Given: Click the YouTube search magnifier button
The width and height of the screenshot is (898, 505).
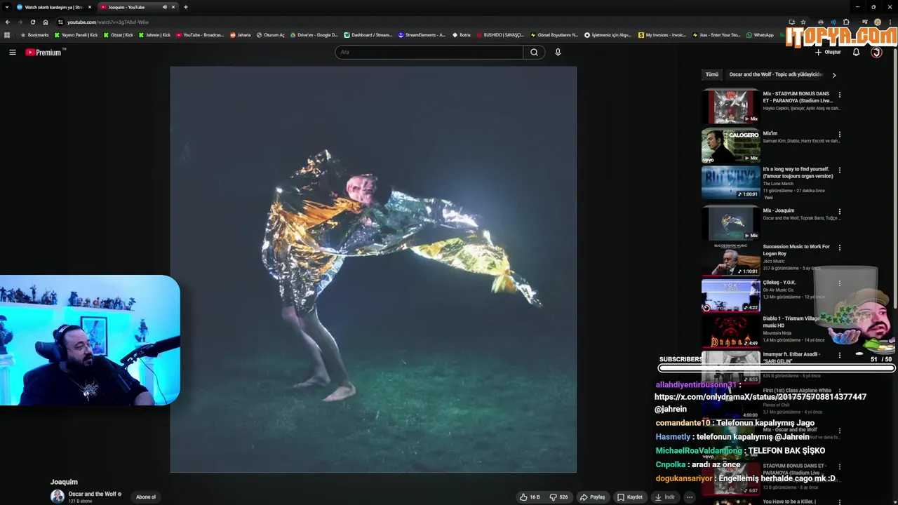Looking at the screenshot, I should click(534, 52).
